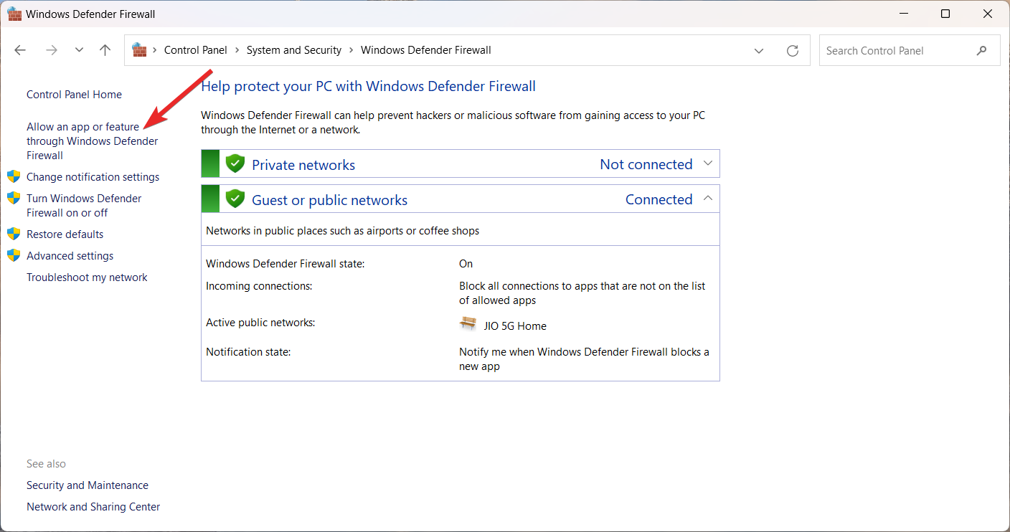Click the green shield beside Private networks
Viewport: 1010px width, 532px height.
235,163
